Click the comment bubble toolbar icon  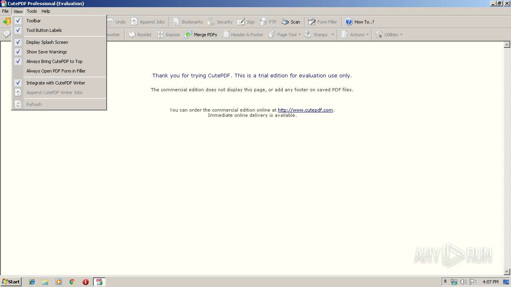7,34
